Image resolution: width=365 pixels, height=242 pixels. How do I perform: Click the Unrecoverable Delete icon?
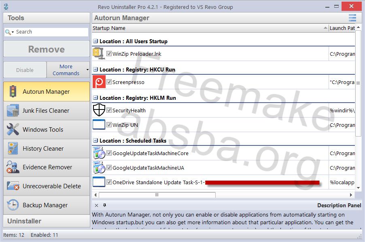tap(13, 186)
